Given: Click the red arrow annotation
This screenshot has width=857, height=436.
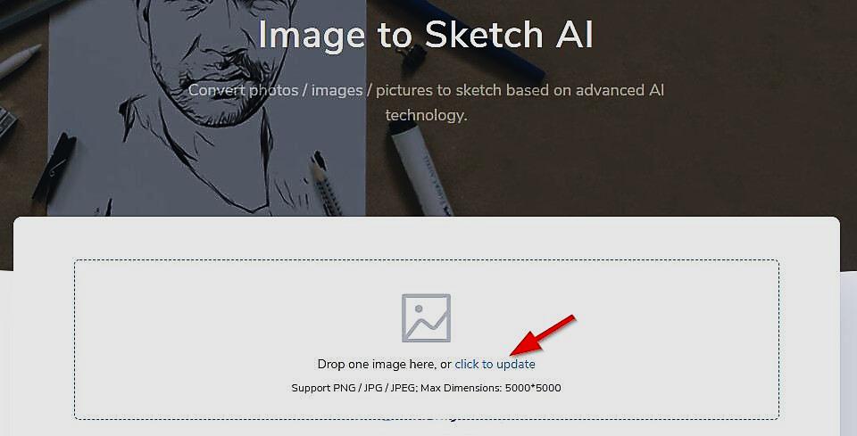Looking at the screenshot, I should [x=543, y=334].
